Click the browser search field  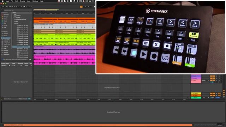click(17, 10)
